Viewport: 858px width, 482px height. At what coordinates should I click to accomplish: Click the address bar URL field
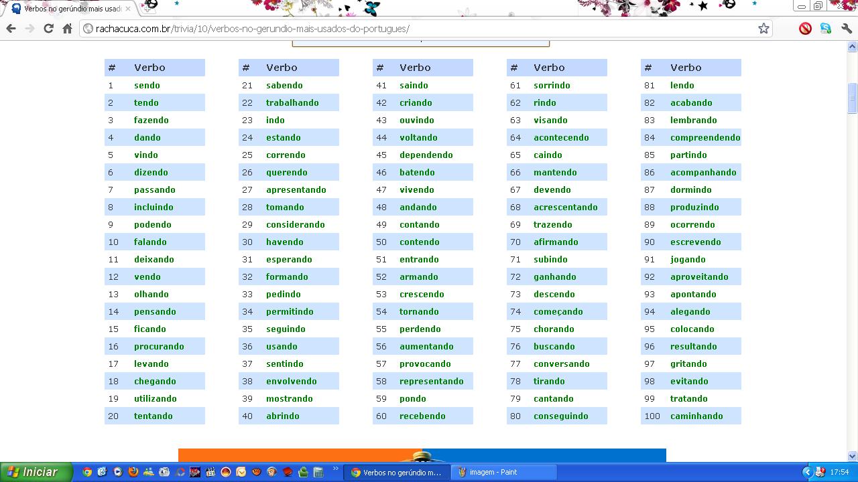(426, 28)
